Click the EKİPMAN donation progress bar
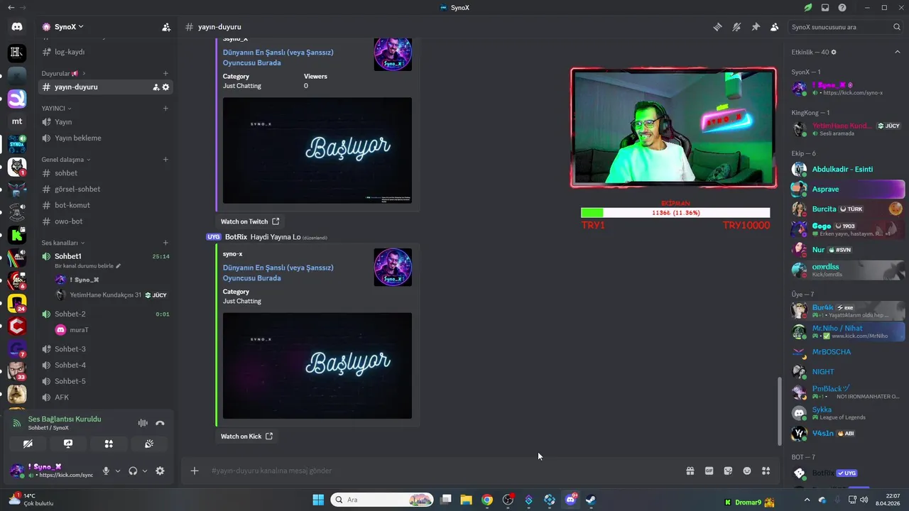Screen dimensions: 909x511 (675, 213)
